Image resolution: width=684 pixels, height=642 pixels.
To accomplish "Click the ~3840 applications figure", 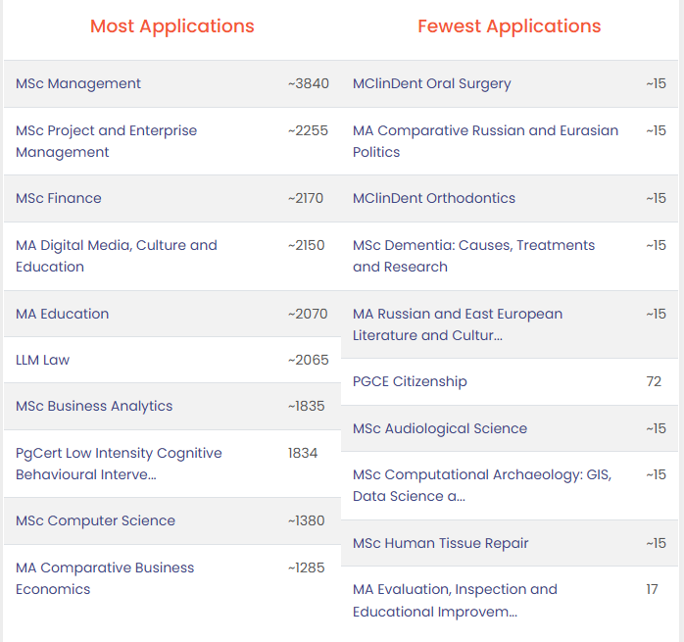I will click(x=309, y=84).
